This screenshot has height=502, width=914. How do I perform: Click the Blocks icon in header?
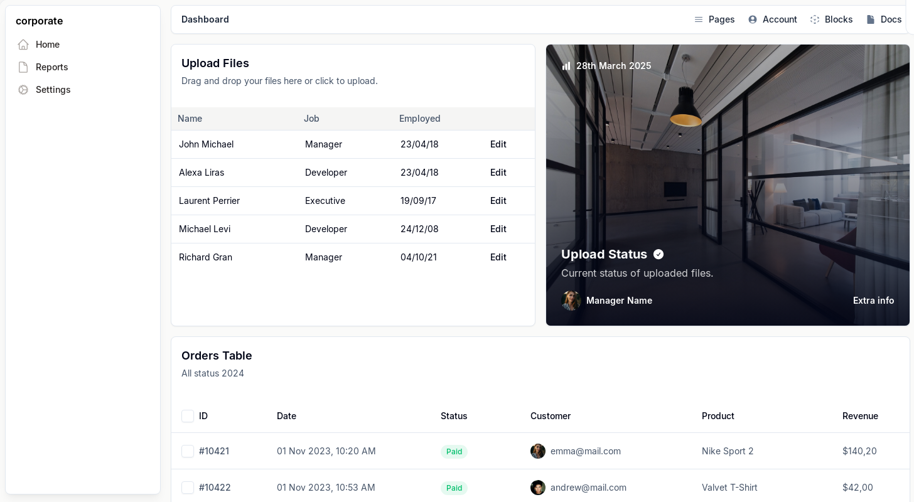click(x=815, y=19)
